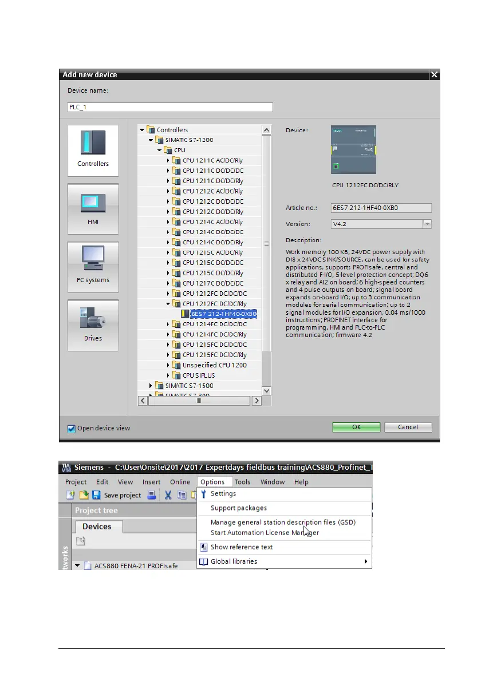481x681 pixels.
Task: Choose Start Automation License Manager entry
Action: 265,533
